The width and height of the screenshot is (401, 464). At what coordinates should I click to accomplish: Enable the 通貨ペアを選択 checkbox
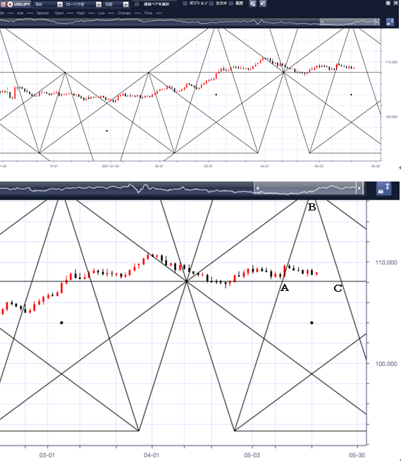(137, 4)
